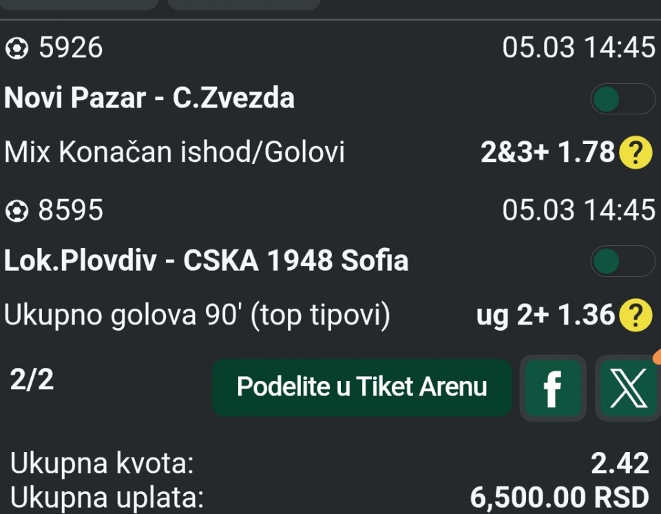Select the Mix Konačan ishod/Golovi market label

coord(174,153)
